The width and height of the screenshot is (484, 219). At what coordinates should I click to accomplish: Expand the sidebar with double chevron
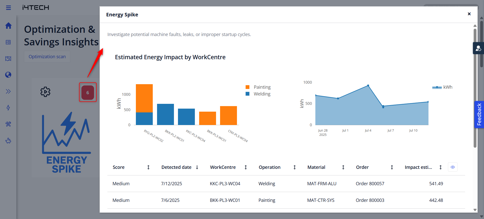pyautogui.click(x=8, y=91)
